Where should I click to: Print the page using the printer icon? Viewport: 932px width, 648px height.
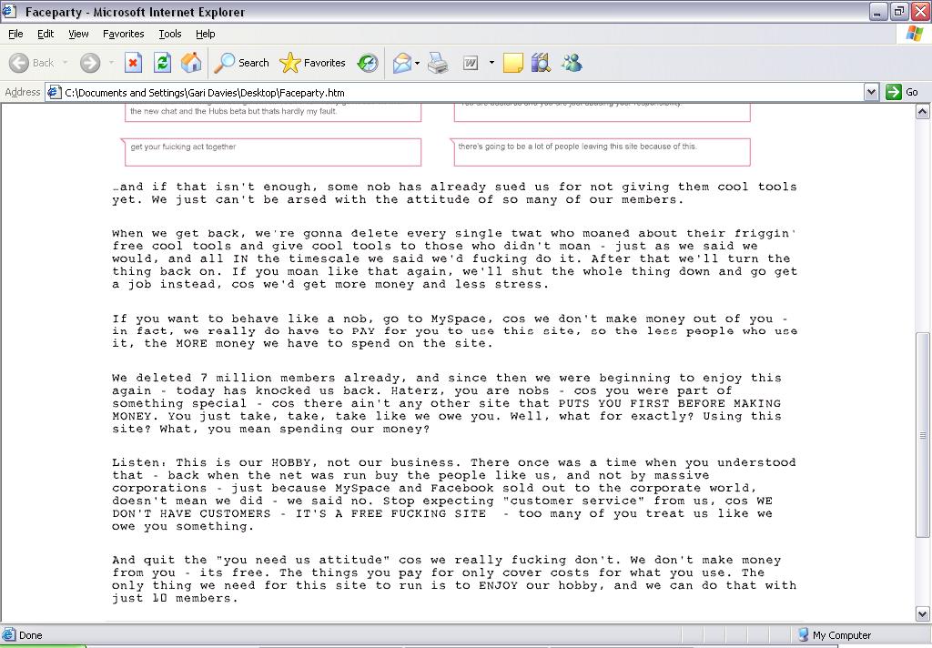point(438,63)
